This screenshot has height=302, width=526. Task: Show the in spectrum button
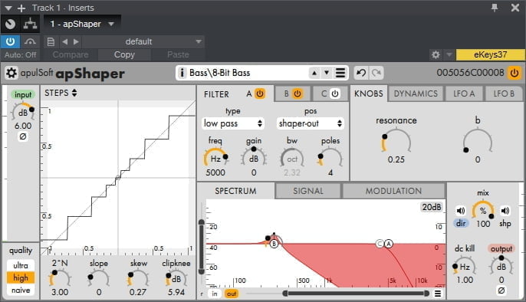pos(215,294)
